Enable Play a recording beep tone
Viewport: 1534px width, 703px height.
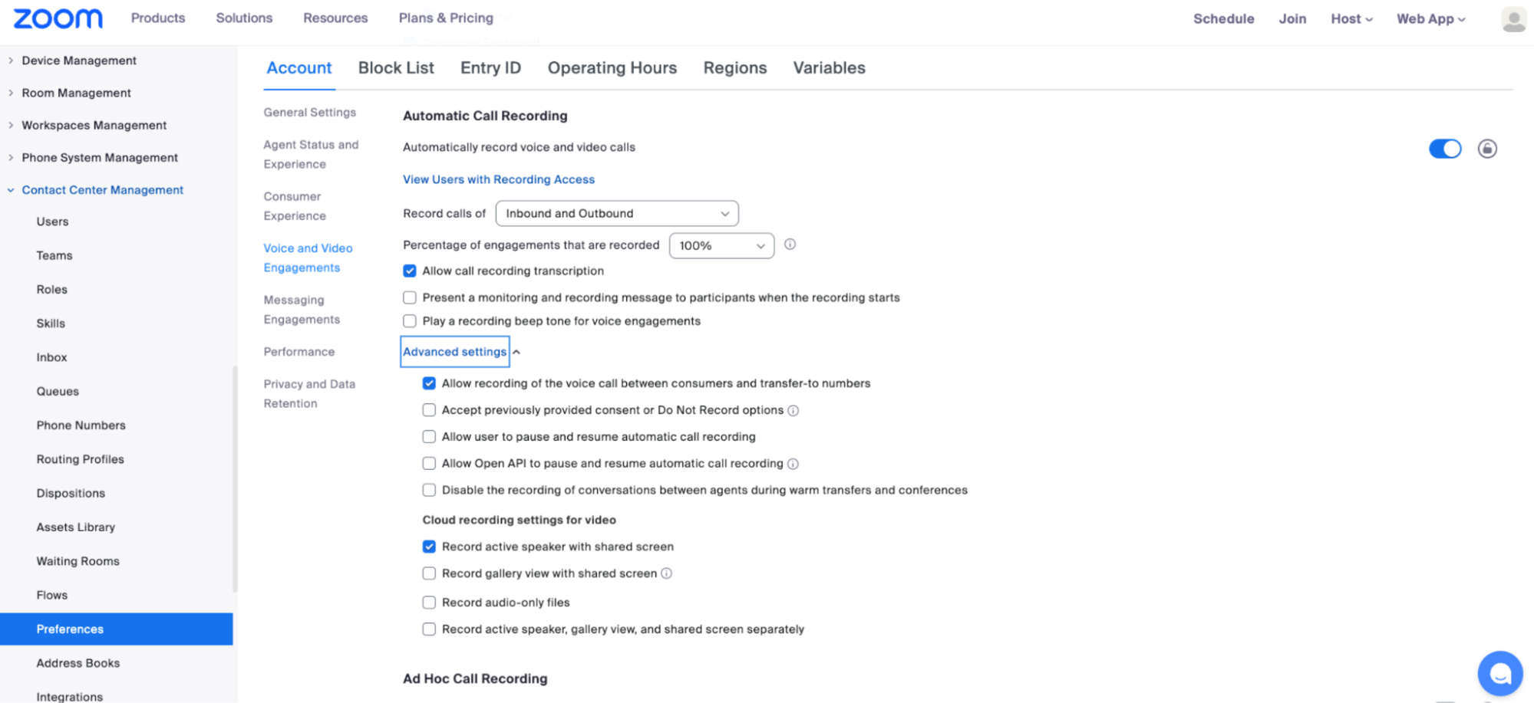pos(410,321)
